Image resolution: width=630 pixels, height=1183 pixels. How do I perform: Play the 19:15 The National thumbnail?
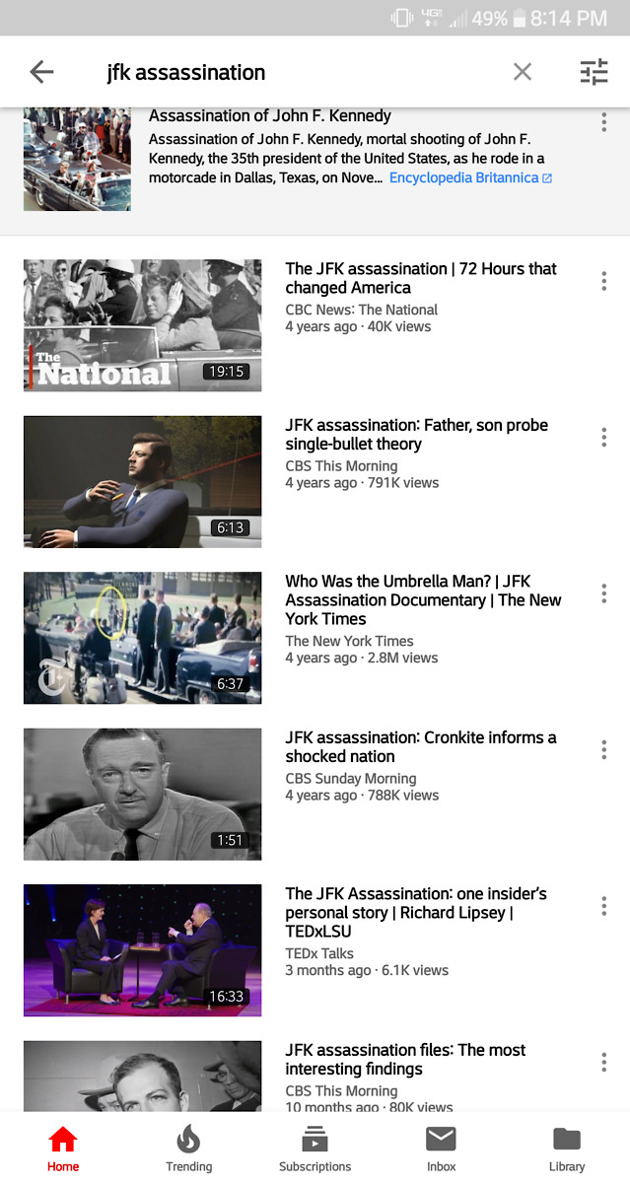143,325
